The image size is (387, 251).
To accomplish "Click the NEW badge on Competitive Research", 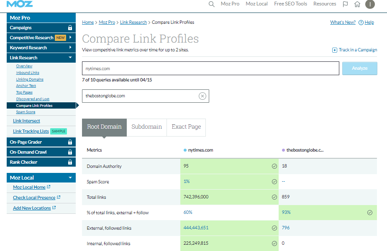I will [x=61, y=38].
